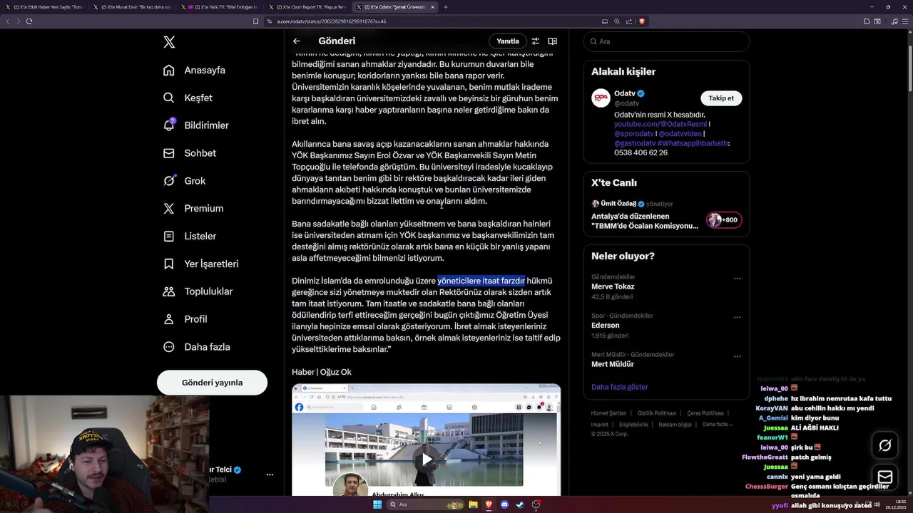
Task: Join the Ümit Özdağ live +800 badge
Action: pyautogui.click(x=723, y=220)
